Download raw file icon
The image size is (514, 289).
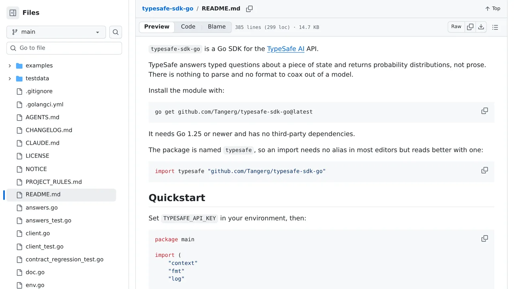(x=481, y=27)
